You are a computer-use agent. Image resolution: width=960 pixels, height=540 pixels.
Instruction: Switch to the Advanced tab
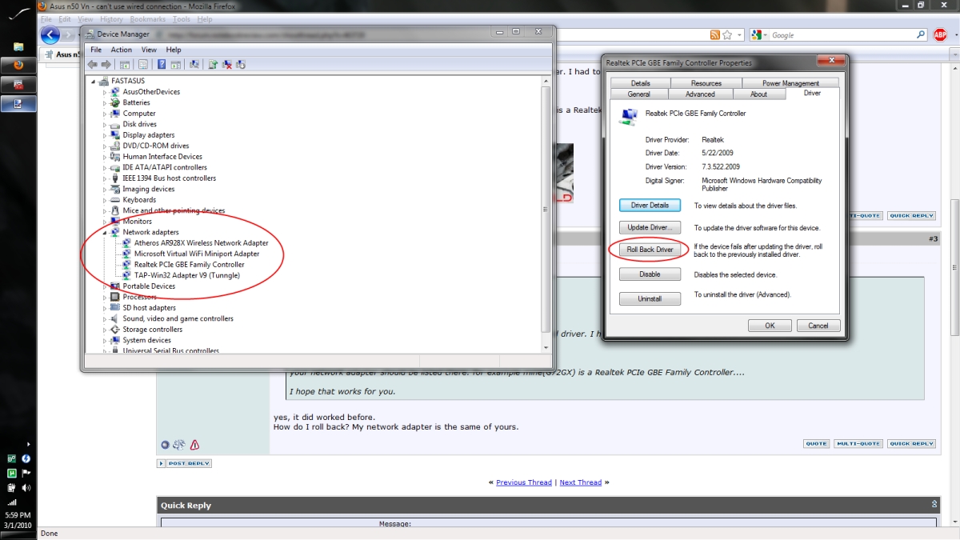(700, 94)
